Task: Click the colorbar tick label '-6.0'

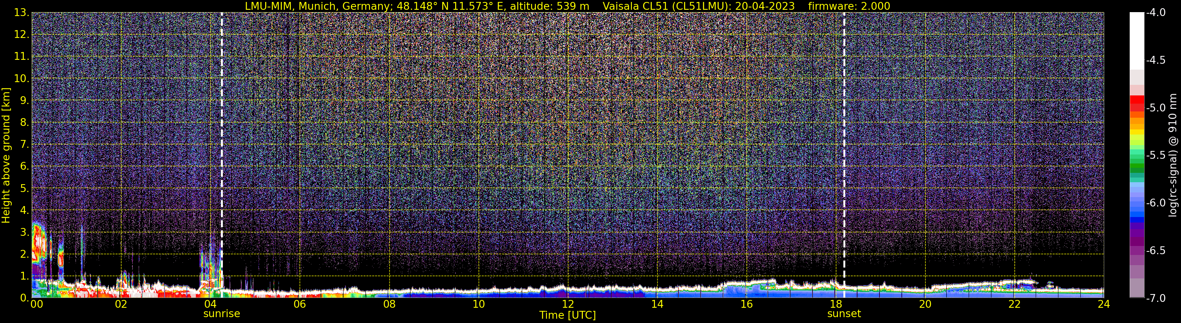Action: click(x=1156, y=203)
